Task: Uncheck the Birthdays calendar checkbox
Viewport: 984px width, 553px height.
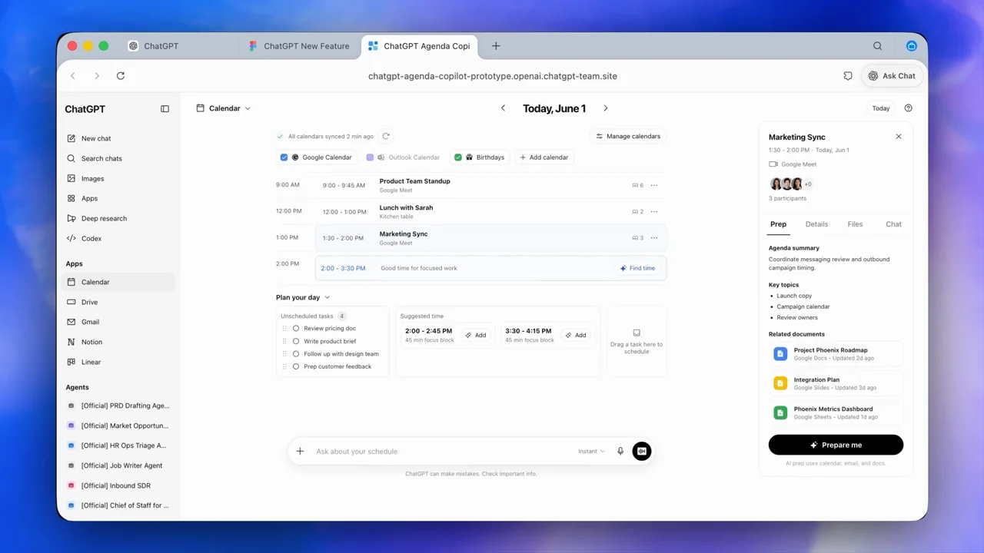Action: (x=458, y=157)
